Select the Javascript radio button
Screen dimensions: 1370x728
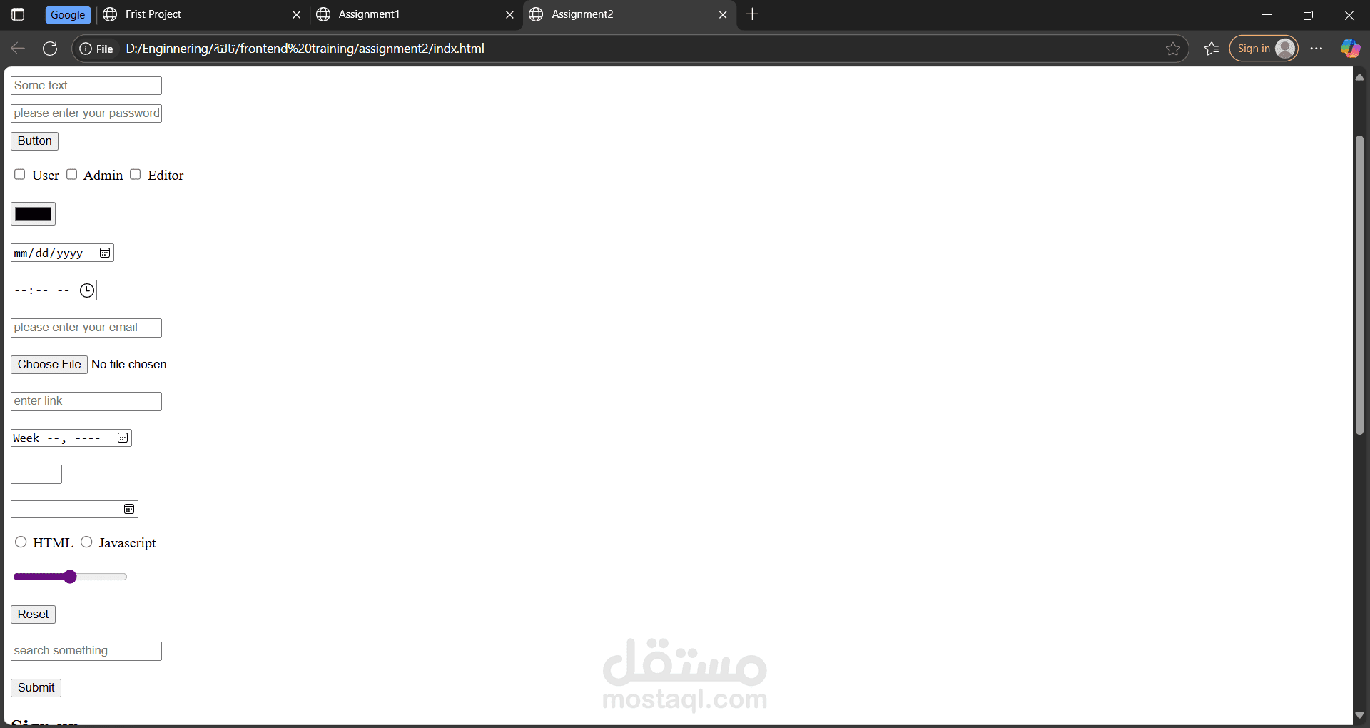pyautogui.click(x=86, y=542)
